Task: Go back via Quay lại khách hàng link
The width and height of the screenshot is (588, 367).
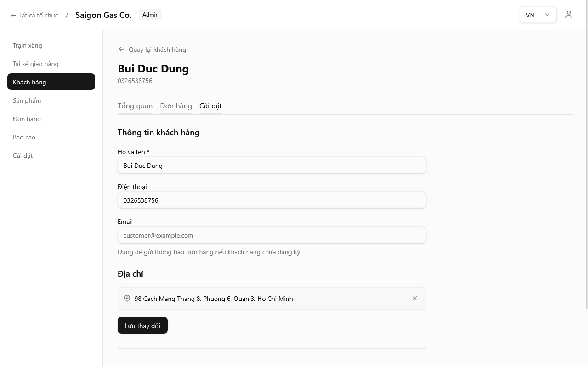Action: (157, 50)
